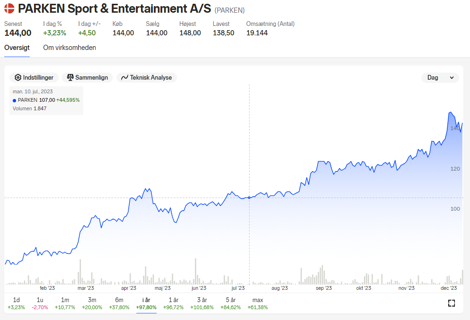Click the Omsætning value 19.144
The image size is (470, 320).
coord(257,33)
